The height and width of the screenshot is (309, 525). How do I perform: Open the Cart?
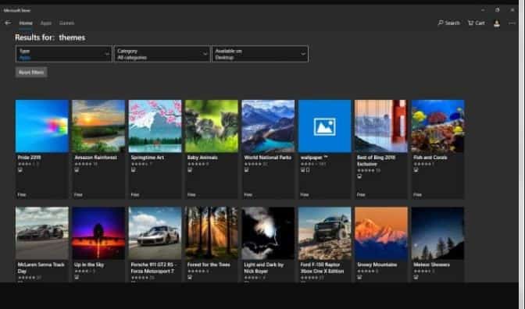[x=477, y=23]
